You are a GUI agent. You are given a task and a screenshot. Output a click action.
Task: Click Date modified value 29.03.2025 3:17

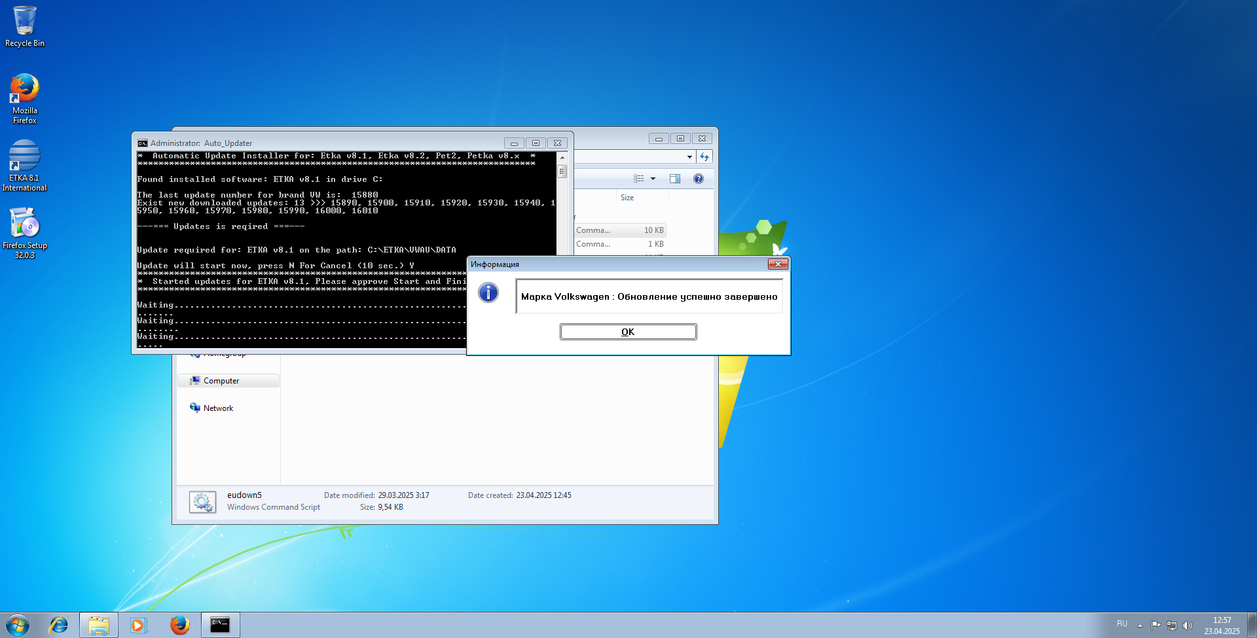point(403,495)
